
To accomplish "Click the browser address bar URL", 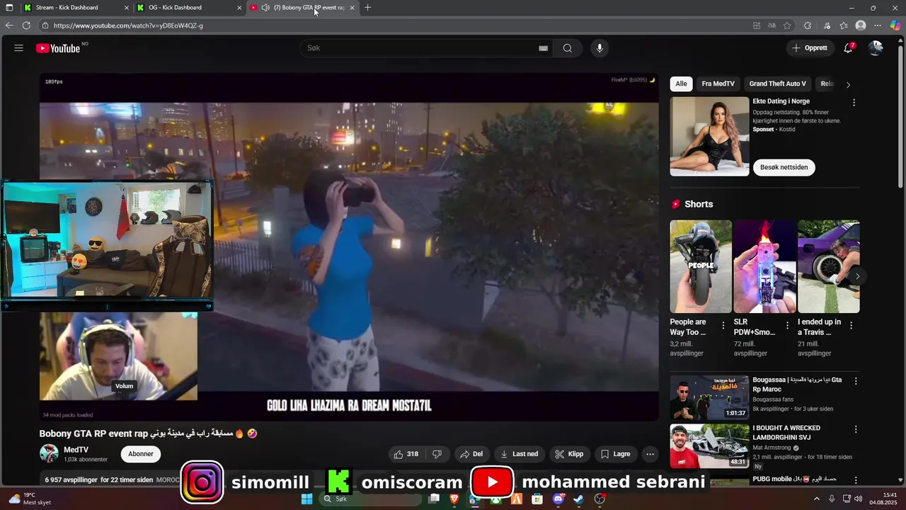I will tap(128, 25).
